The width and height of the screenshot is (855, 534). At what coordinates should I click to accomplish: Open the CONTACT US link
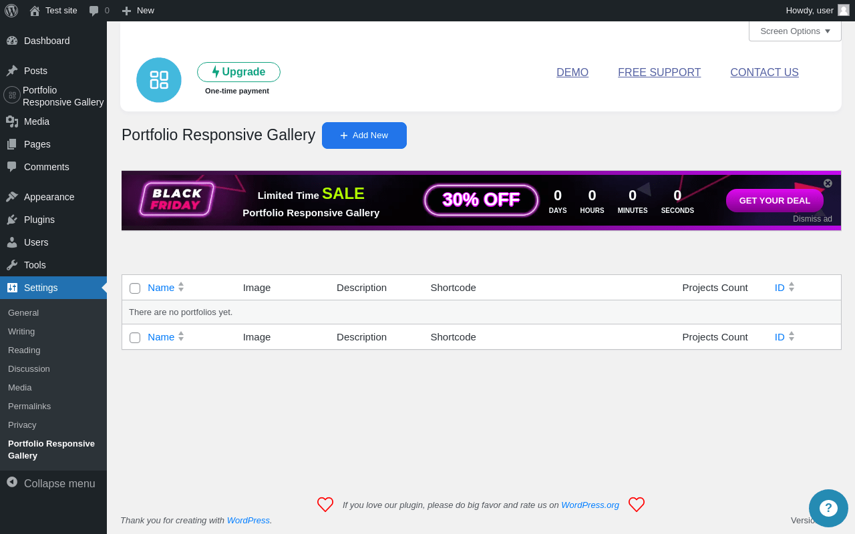764,73
